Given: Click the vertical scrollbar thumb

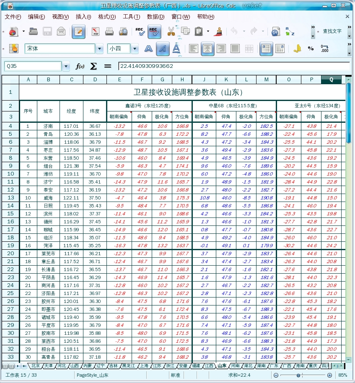Looking at the screenshot, I should pos(349,113).
